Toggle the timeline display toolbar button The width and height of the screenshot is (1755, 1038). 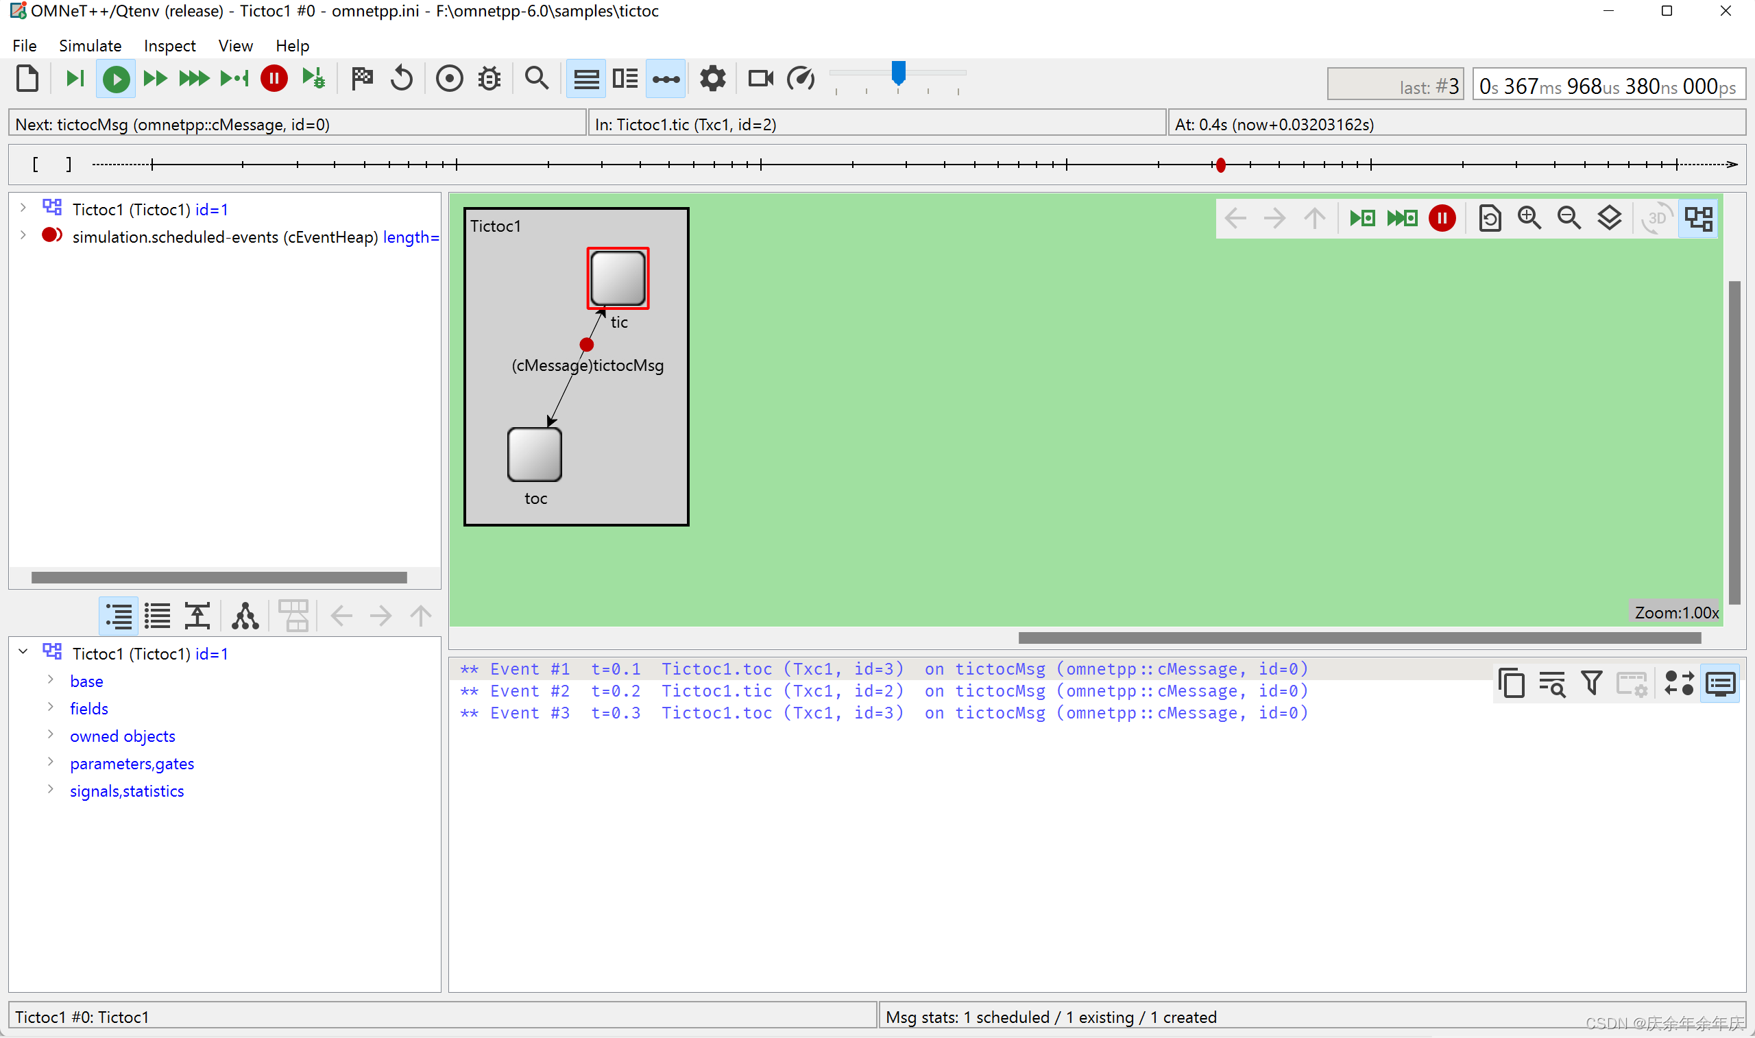pos(666,79)
